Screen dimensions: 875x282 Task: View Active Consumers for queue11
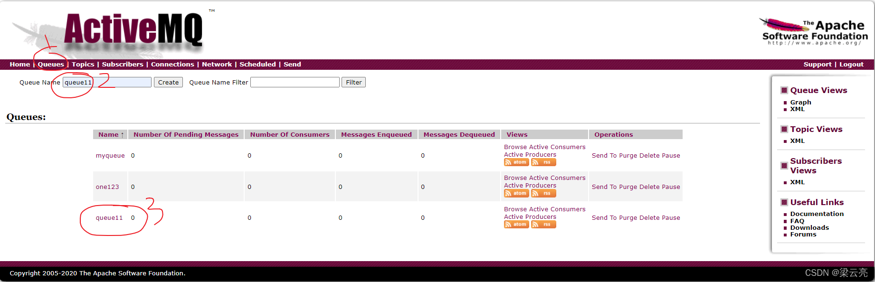[557, 209]
